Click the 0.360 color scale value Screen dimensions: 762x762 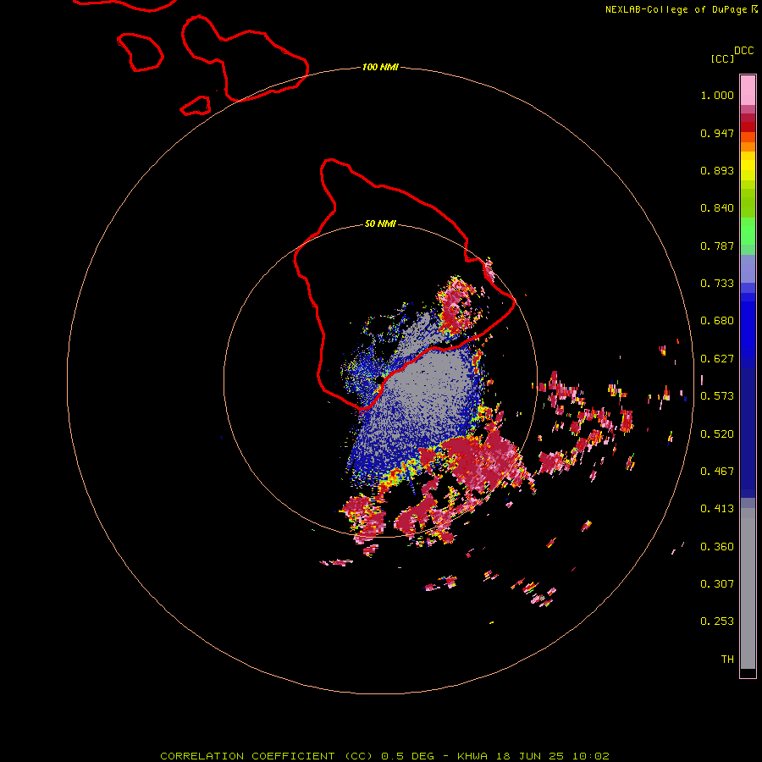tap(717, 547)
